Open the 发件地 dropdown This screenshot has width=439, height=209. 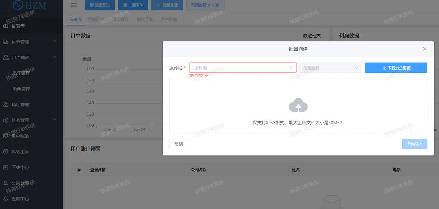pyautogui.click(x=243, y=68)
